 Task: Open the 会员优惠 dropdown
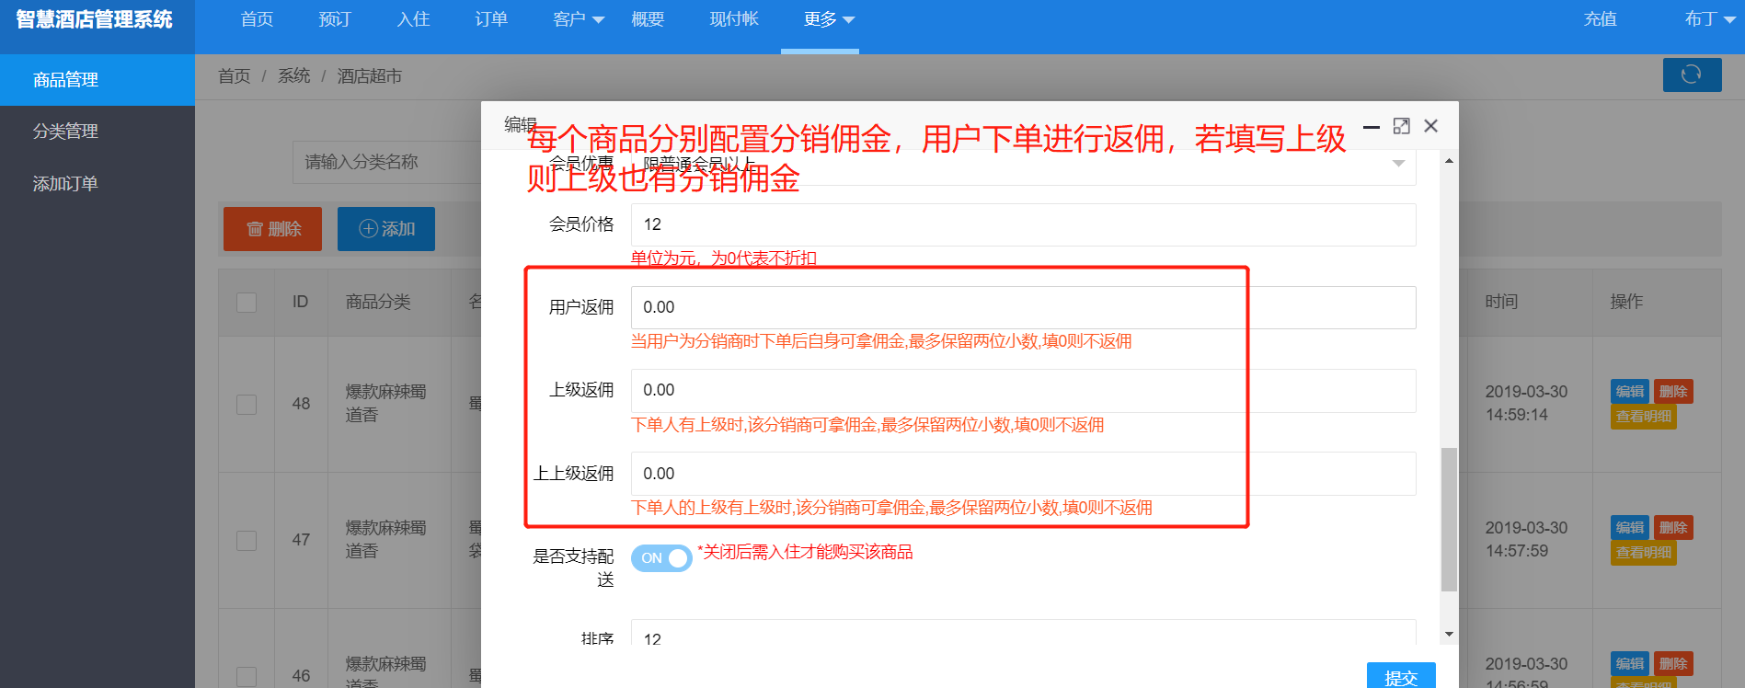point(1023,166)
